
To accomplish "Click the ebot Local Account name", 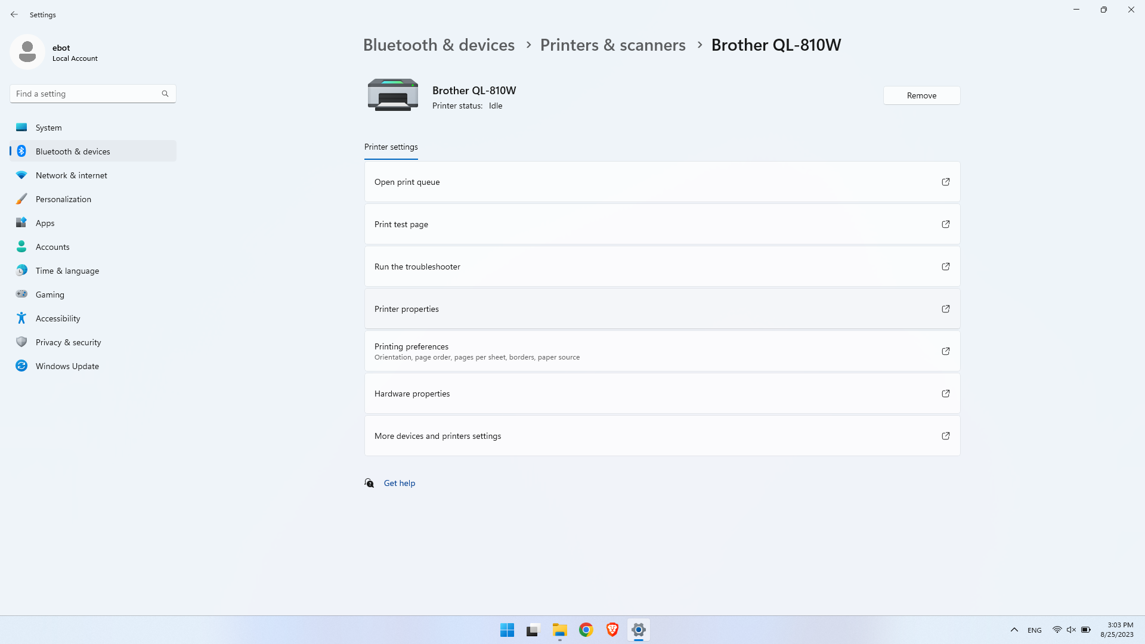I will coord(75,52).
